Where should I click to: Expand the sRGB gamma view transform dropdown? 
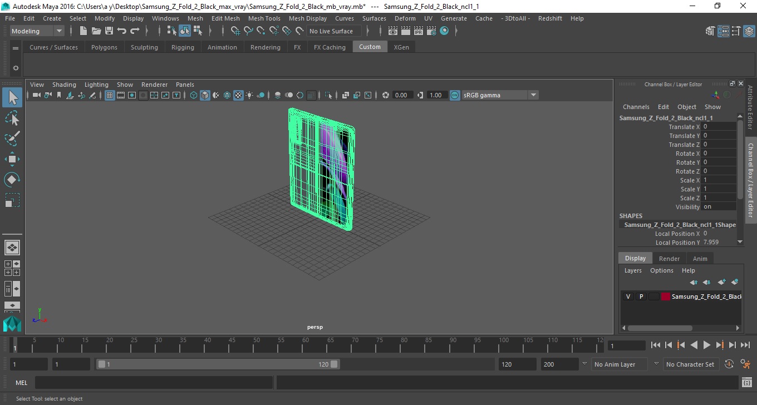click(533, 95)
